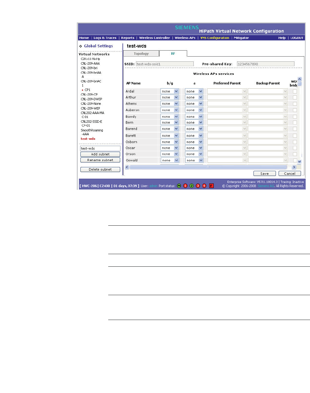Open VNS Configuration menu

(215, 38)
